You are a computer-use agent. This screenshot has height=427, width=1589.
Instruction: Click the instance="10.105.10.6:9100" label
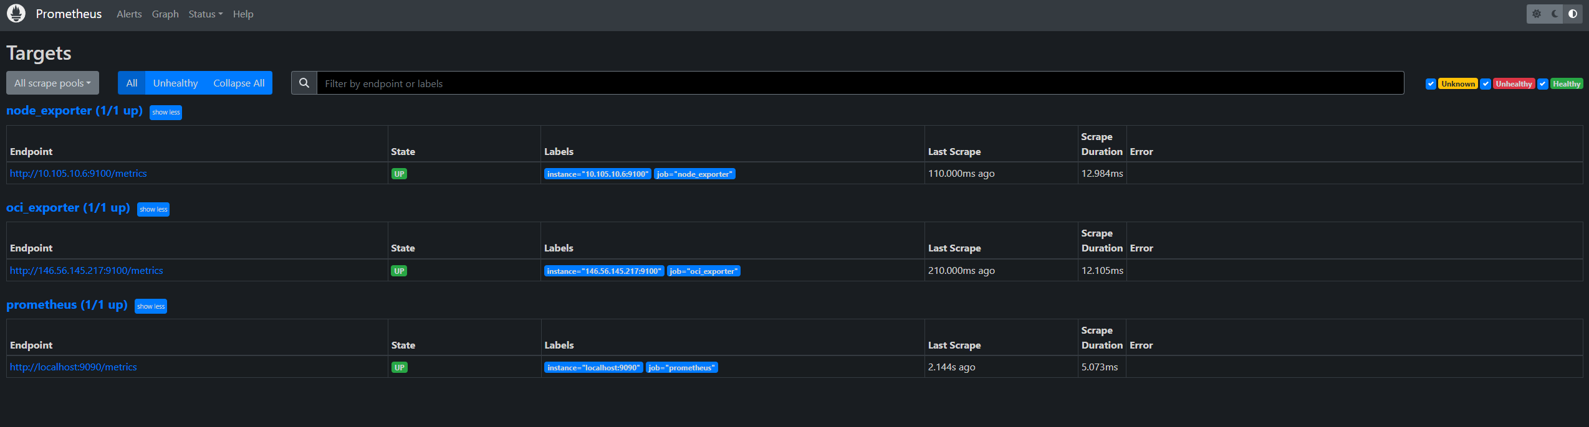(x=598, y=174)
